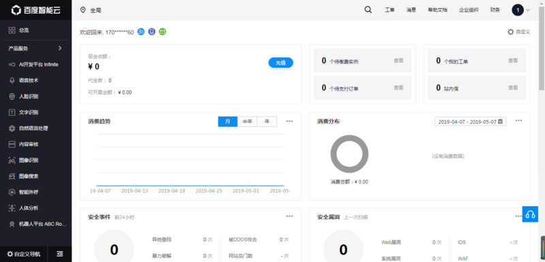Click the blue 充值 recharge button
The height and width of the screenshot is (262, 545).
281,63
